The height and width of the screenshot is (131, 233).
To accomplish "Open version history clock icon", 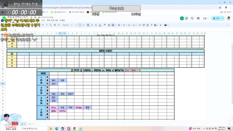I will click(192, 19).
